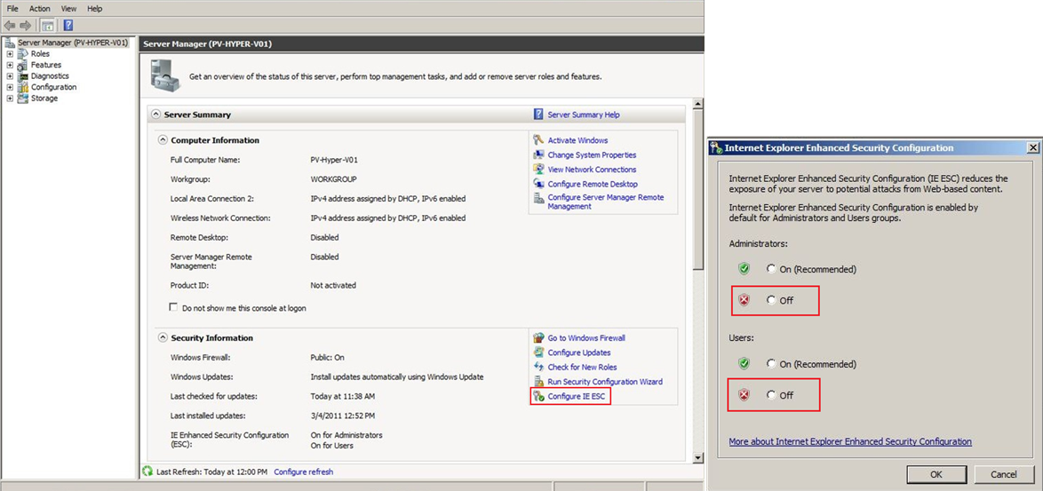Click Cancel in IE ESC dialog

pos(1004,474)
